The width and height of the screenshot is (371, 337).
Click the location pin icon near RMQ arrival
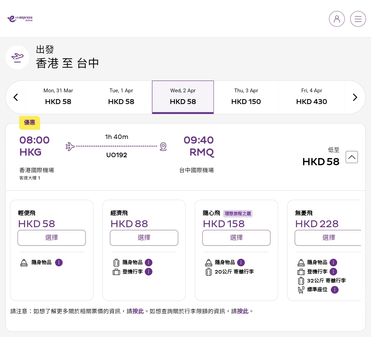pos(163,147)
